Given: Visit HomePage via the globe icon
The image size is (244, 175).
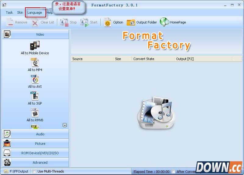Looking at the screenshot, I should pyautogui.click(x=164, y=22).
